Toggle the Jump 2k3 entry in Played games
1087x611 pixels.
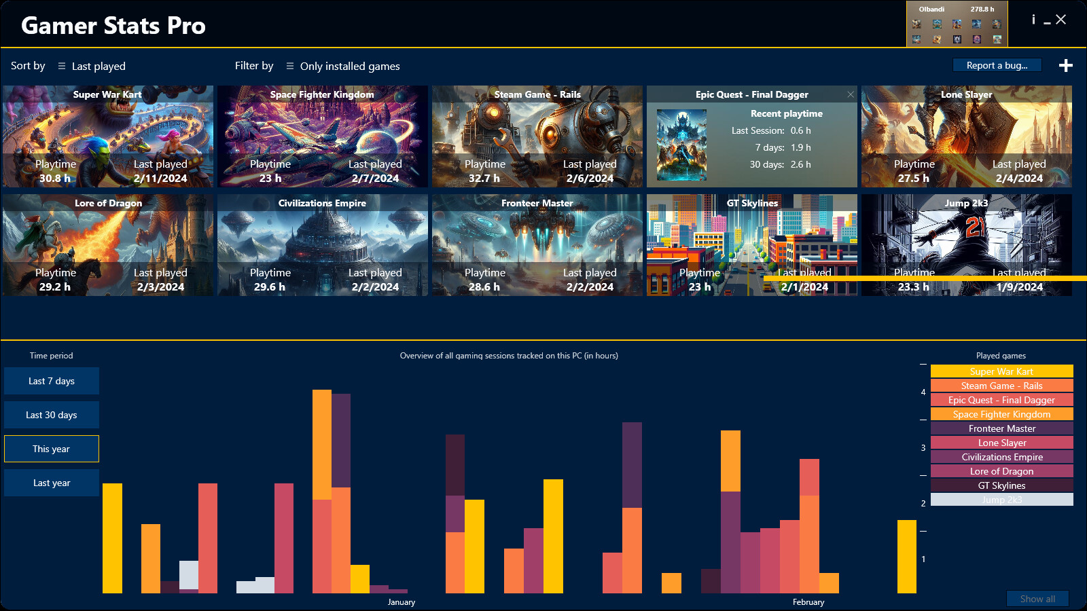(x=1001, y=500)
